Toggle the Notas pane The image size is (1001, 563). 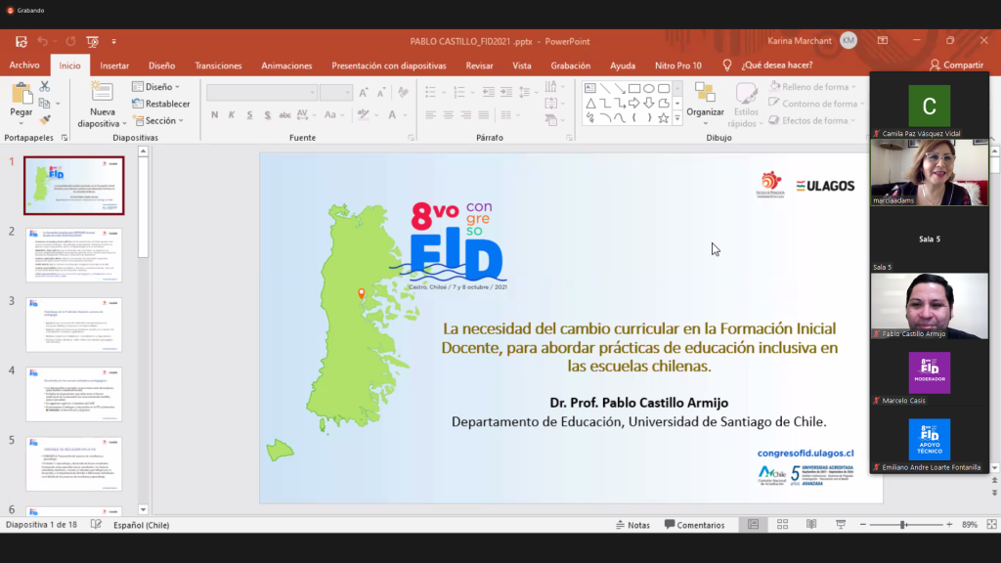(x=631, y=525)
